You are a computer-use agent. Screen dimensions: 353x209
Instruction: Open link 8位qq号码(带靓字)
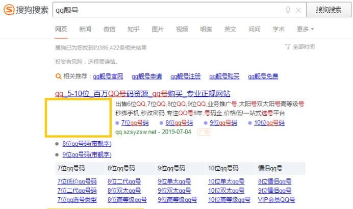87,144
